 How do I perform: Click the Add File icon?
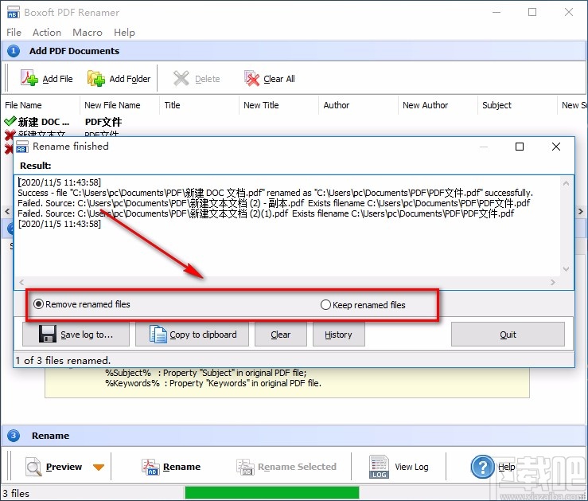tap(29, 78)
